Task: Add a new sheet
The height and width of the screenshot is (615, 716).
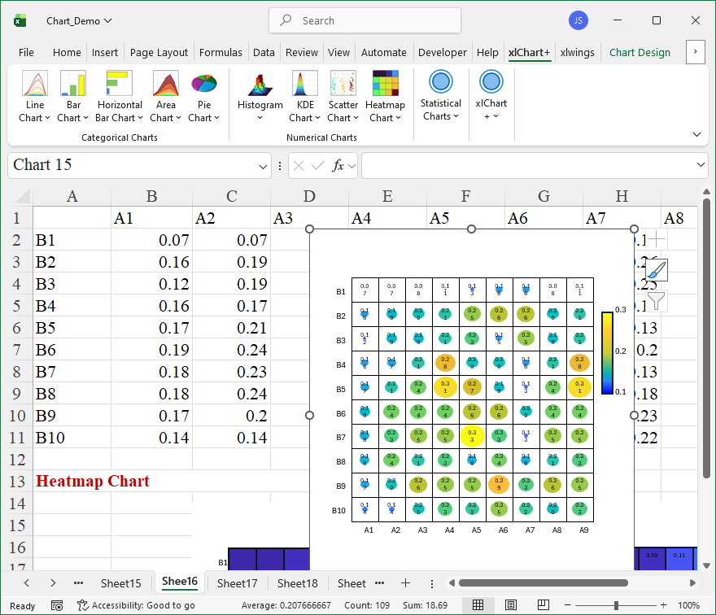Action: pyautogui.click(x=405, y=583)
